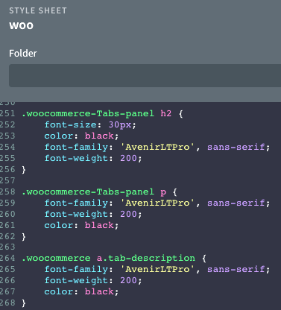Click the Folder input field
This screenshot has width=281, height=310.
pos(145,75)
